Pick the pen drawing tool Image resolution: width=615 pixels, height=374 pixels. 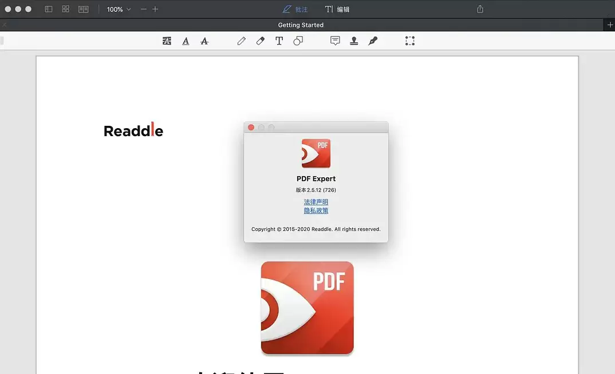pos(242,41)
